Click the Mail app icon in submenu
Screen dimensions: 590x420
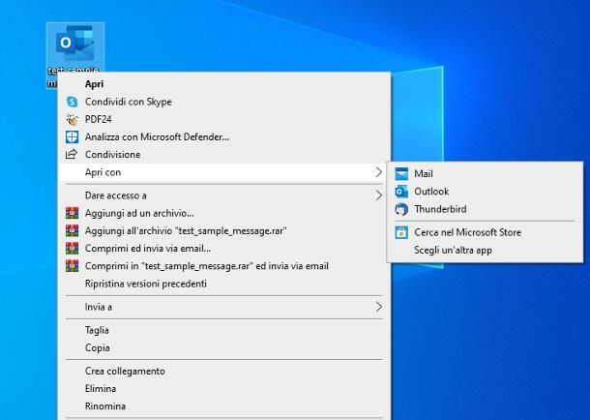(401, 174)
